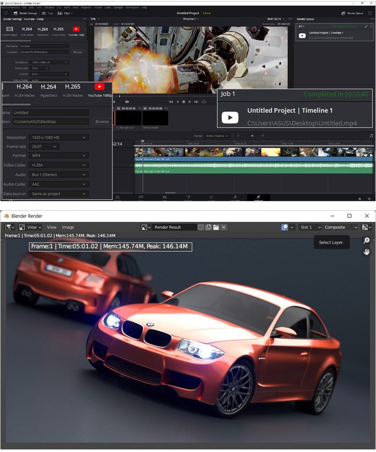Select clip thumbnail numbered 03
This screenshot has height=452, width=376.
(155, 118)
